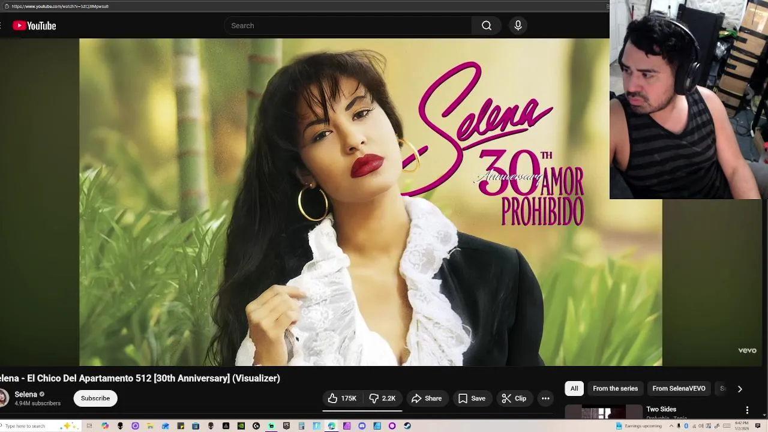768x432 pixels.
Task: Open Epic Games Launcher taskbar icon
Action: point(286,426)
